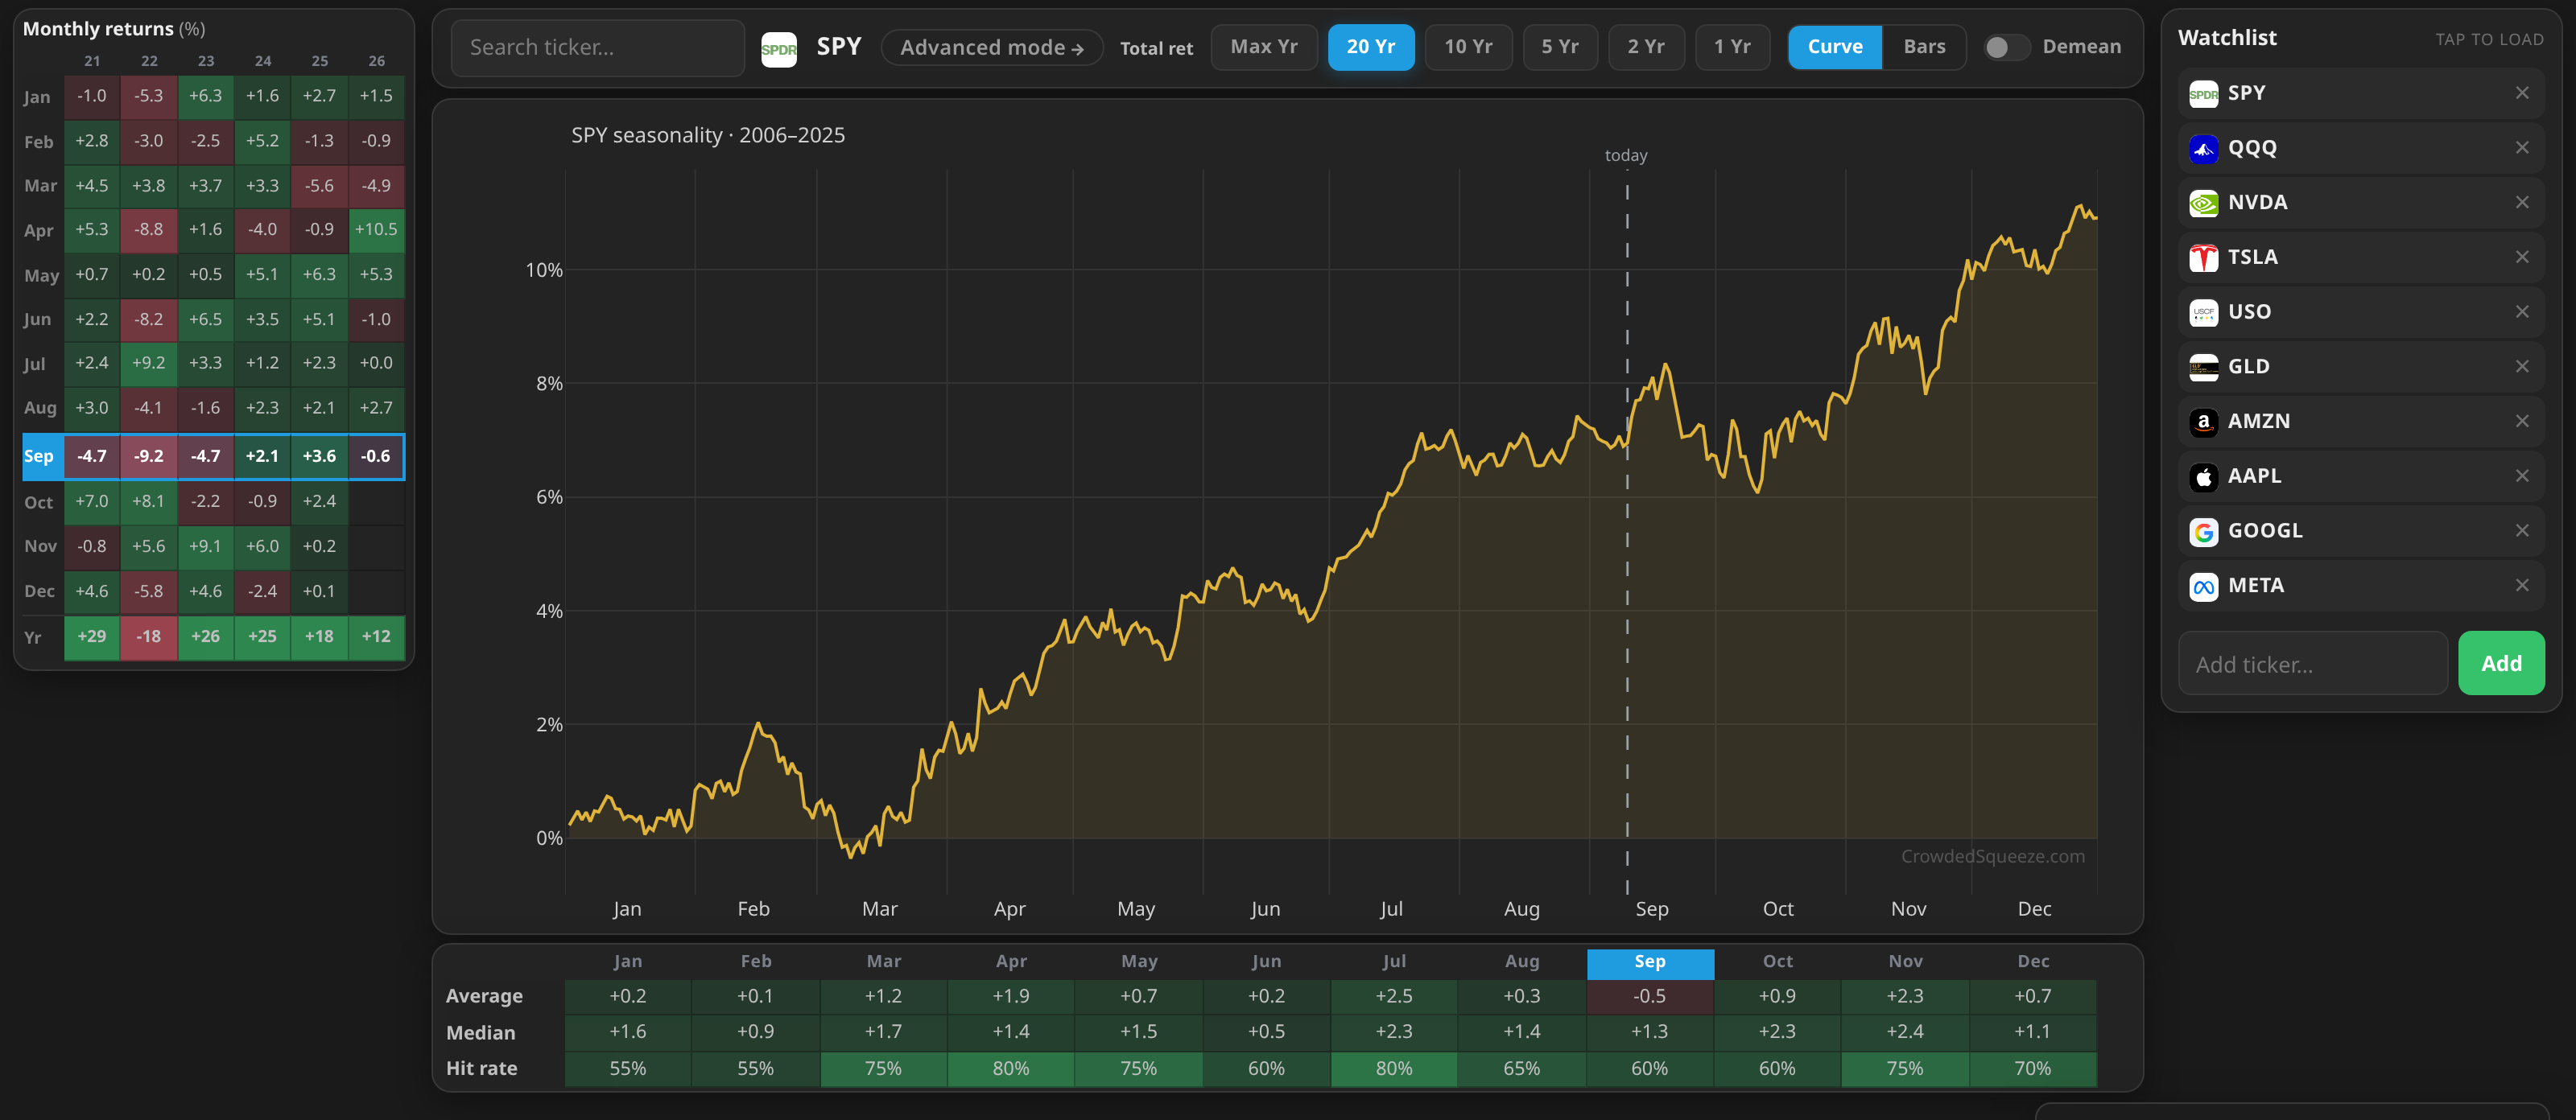Remove USO from the watchlist
The width and height of the screenshot is (2576, 1120).
pos(2521,311)
